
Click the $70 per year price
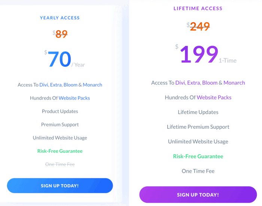point(60,60)
